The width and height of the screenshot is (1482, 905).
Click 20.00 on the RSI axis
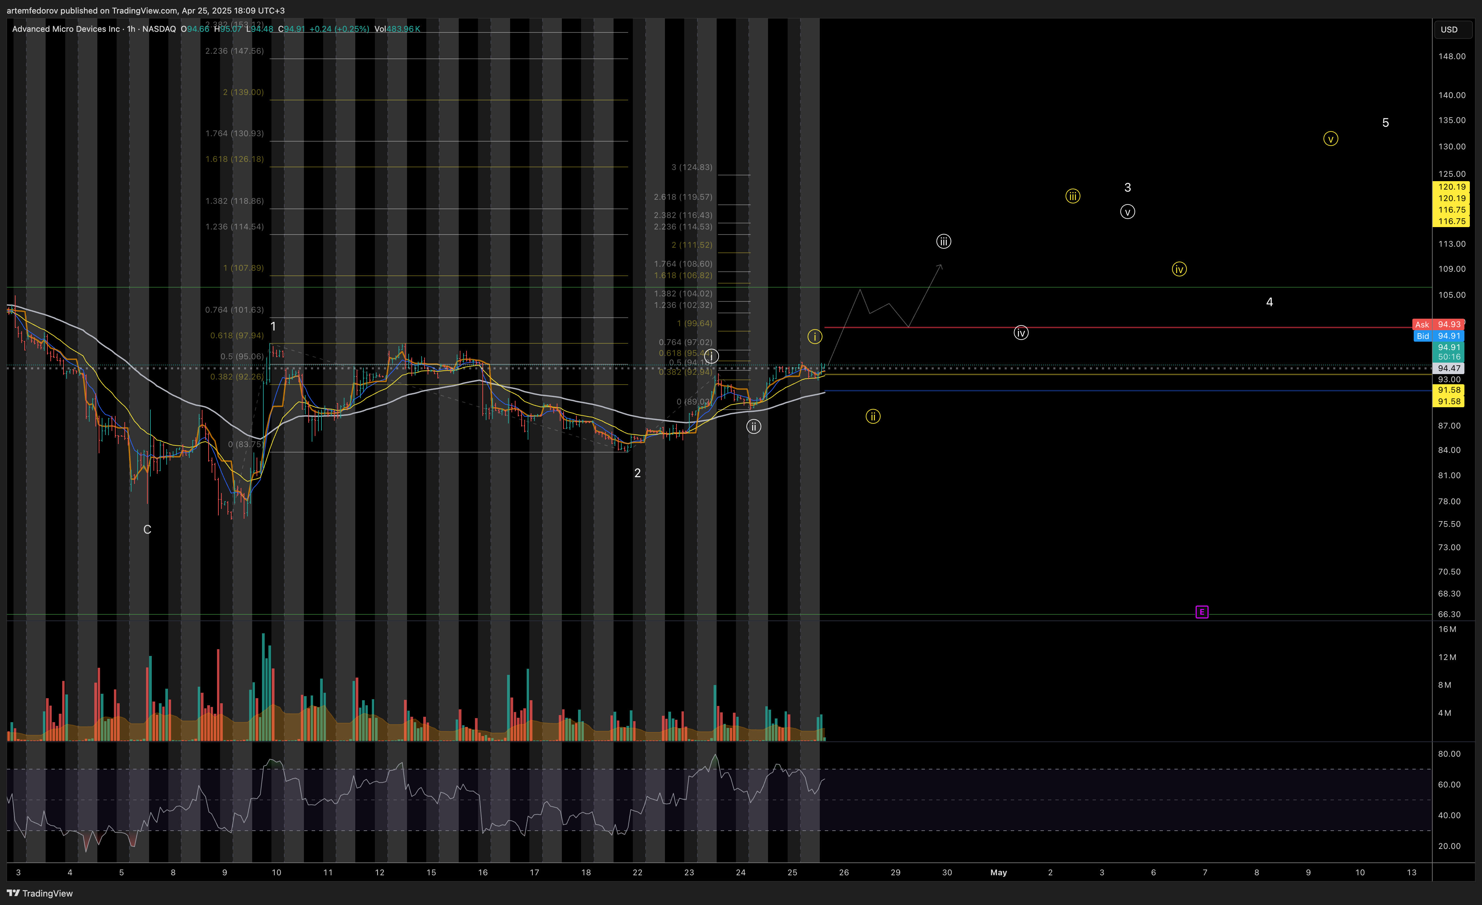point(1450,846)
